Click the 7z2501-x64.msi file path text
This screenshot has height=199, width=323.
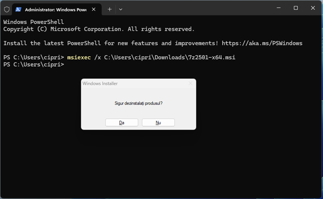[169, 58]
